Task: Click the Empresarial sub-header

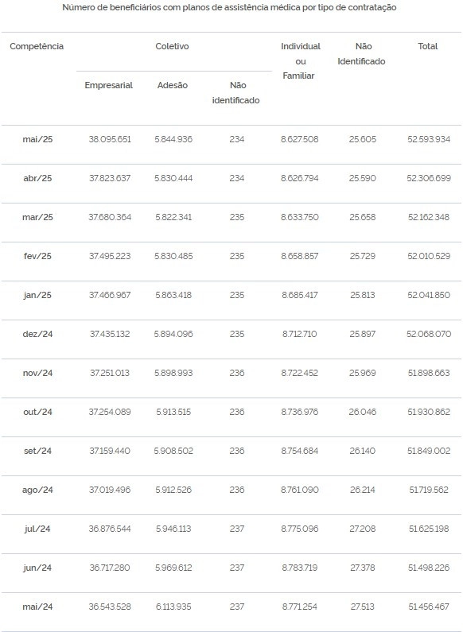Action: click(x=108, y=85)
